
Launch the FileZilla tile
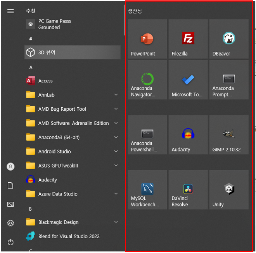tap(188, 39)
